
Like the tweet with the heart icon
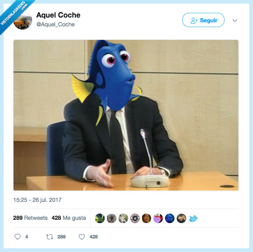pyautogui.click(x=82, y=237)
